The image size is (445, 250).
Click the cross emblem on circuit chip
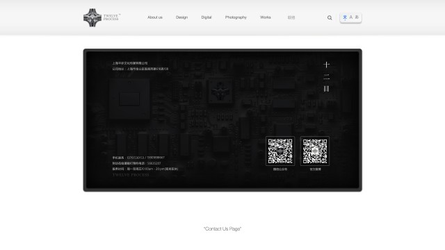point(220,91)
